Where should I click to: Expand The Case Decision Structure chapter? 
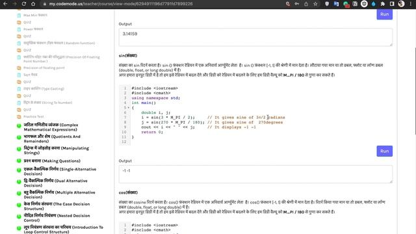pyautogui.click(x=57, y=207)
